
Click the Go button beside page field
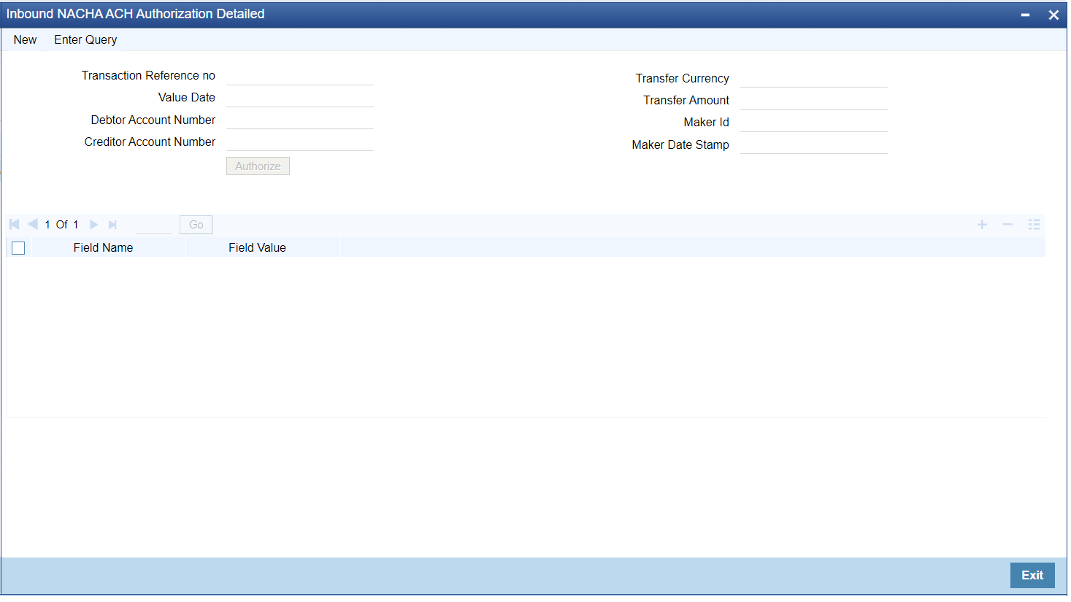[196, 225]
